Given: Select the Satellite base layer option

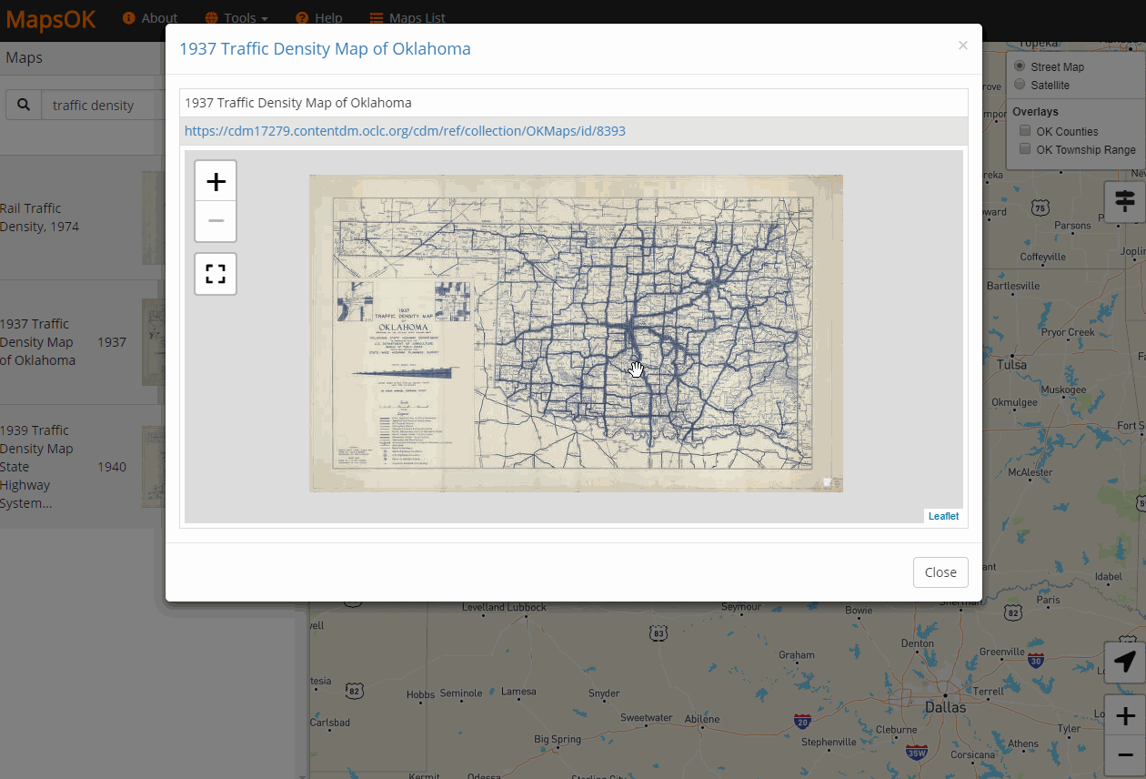Looking at the screenshot, I should (1020, 85).
